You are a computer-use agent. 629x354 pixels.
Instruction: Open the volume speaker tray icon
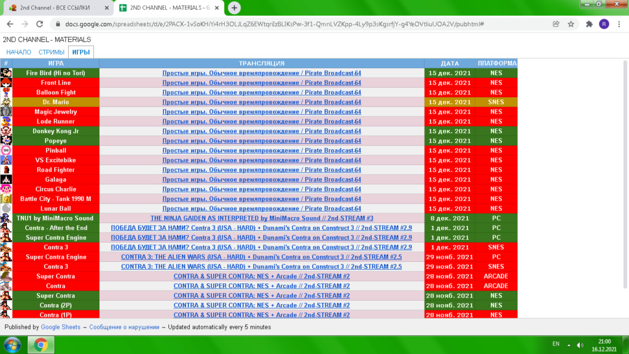[580, 345]
